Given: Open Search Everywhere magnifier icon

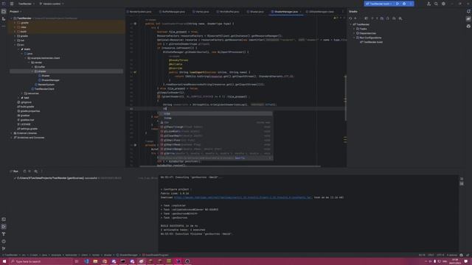Looking at the screenshot, I should 436,4.
